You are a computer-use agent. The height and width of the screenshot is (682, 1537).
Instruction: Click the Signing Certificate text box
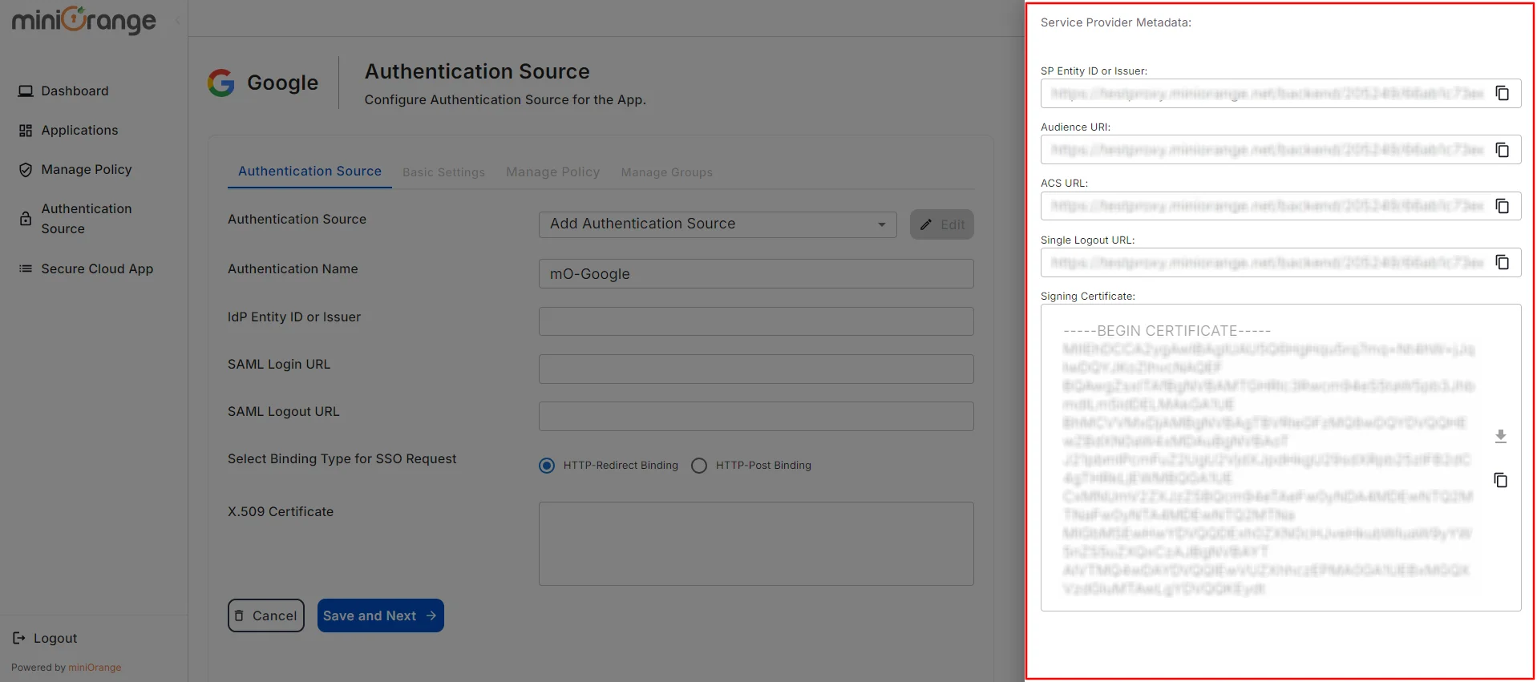coord(1280,458)
